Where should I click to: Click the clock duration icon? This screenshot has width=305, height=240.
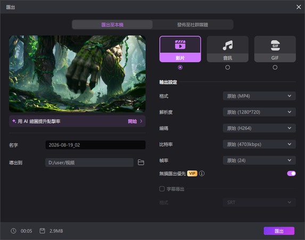click(x=13, y=231)
